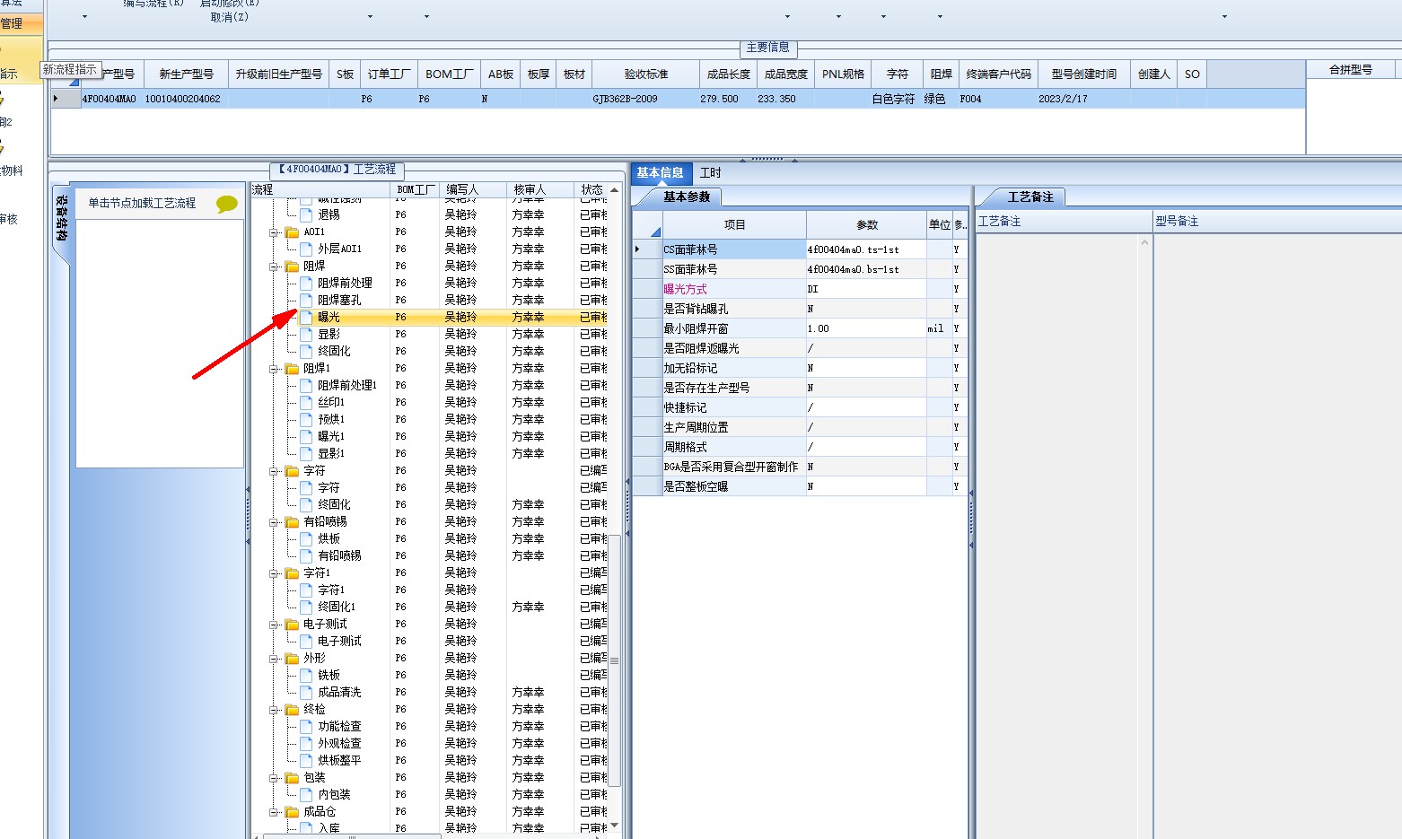Click the SS面菲林号 value cell

click(866, 269)
